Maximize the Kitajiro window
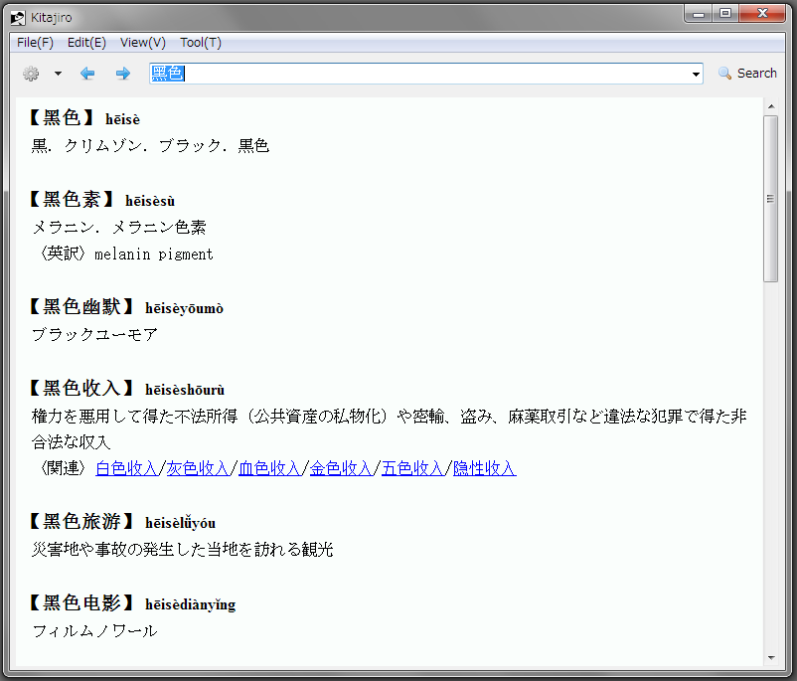Screen dimensions: 797x681 pos(725,13)
